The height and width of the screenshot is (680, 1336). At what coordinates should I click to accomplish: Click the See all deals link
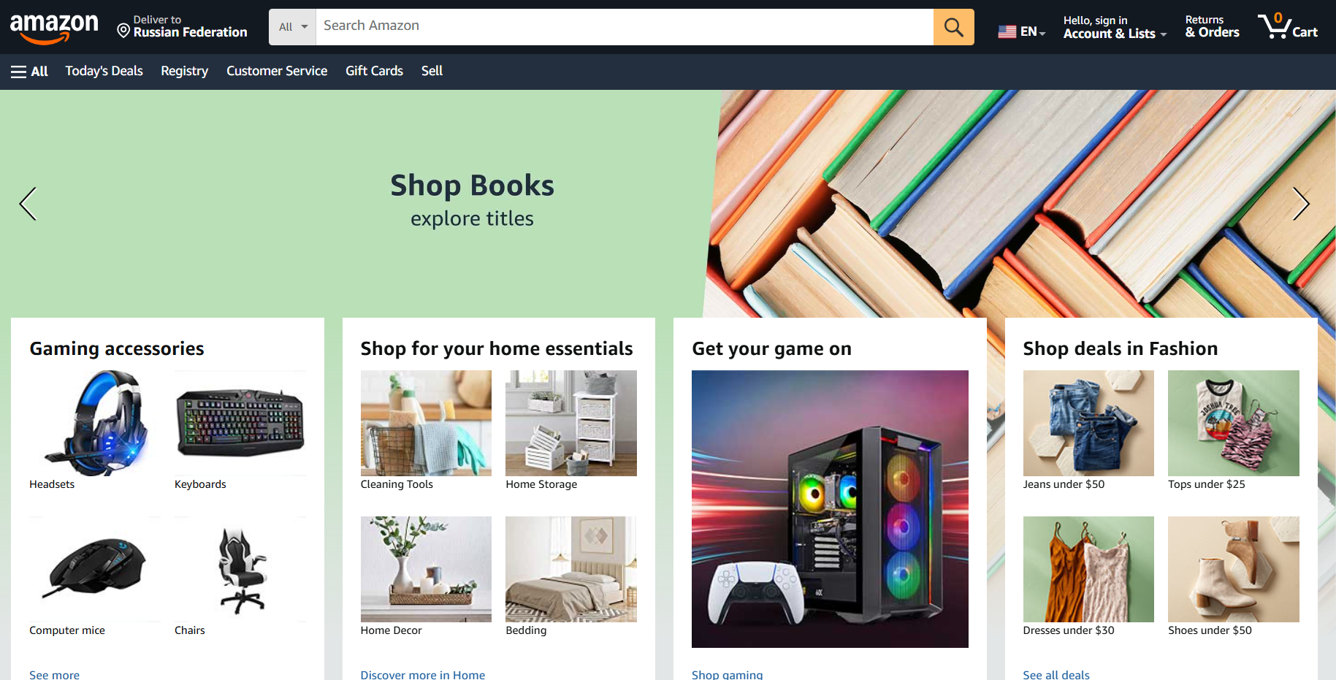pyautogui.click(x=1056, y=674)
